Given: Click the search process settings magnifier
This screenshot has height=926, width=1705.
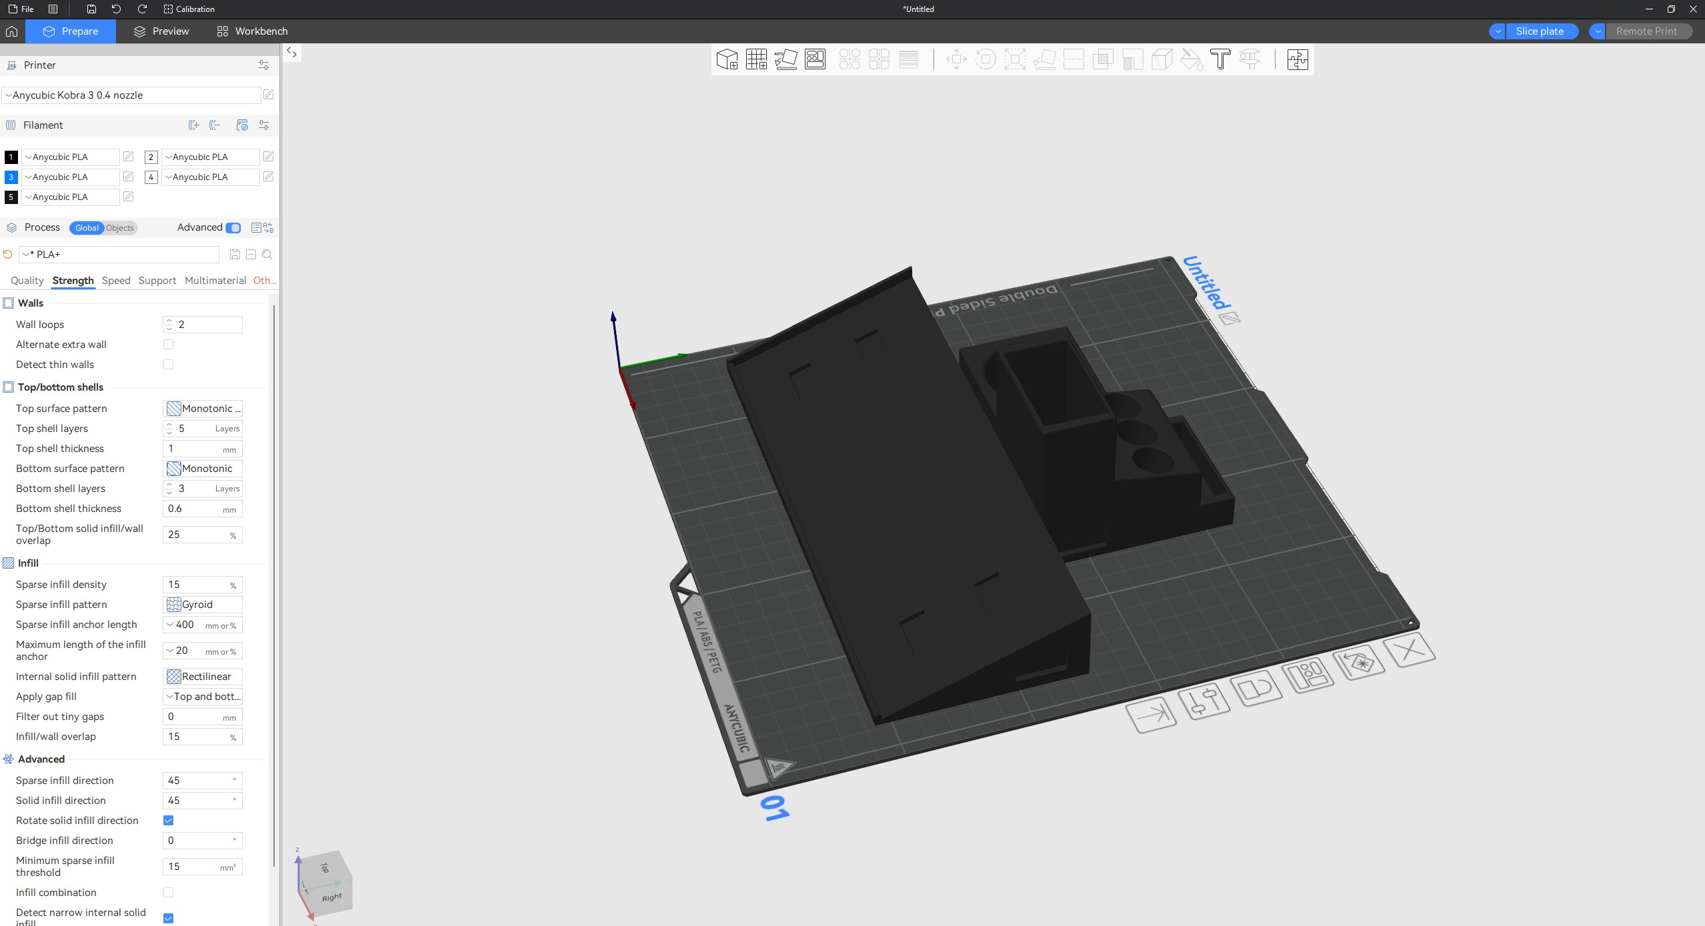Looking at the screenshot, I should (267, 255).
